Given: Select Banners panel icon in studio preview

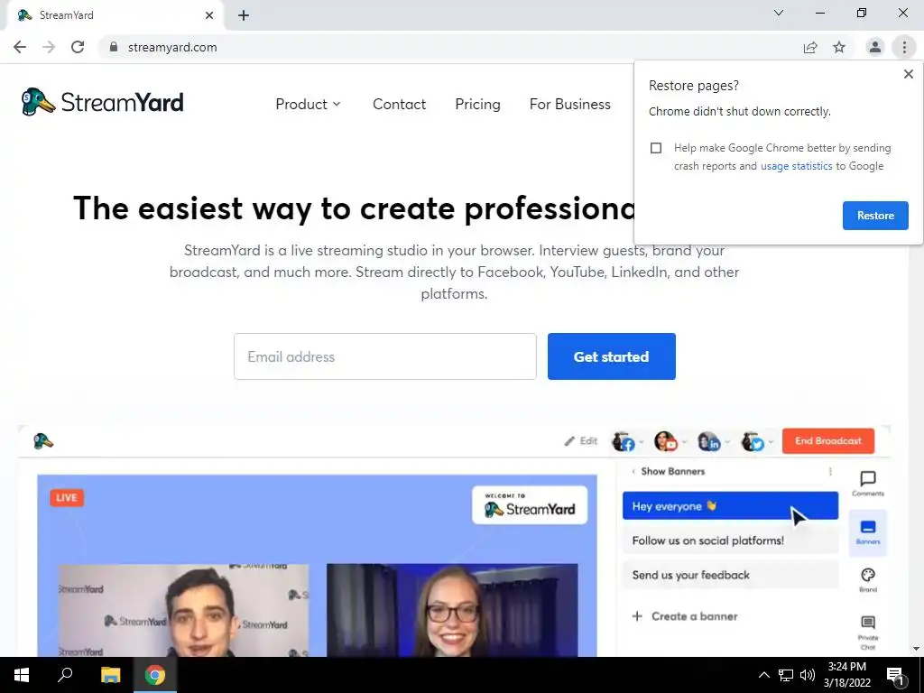Looking at the screenshot, I should [868, 532].
